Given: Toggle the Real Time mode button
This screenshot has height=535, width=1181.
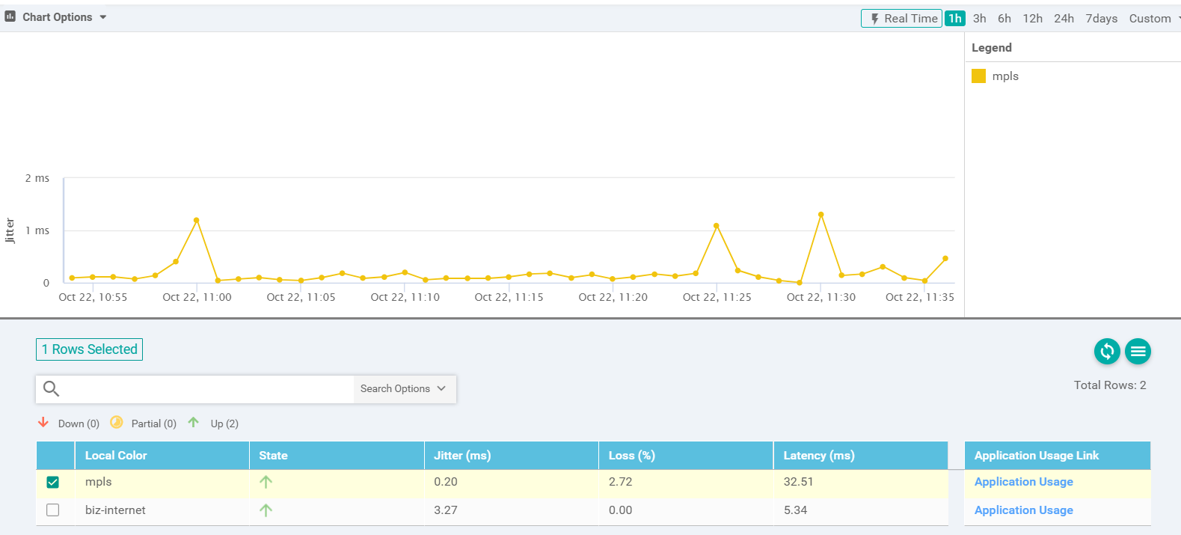Looking at the screenshot, I should coord(901,19).
